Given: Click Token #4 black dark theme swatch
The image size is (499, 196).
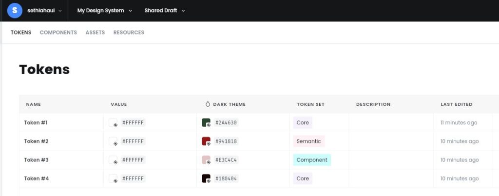Looking at the screenshot, I should [206, 178].
